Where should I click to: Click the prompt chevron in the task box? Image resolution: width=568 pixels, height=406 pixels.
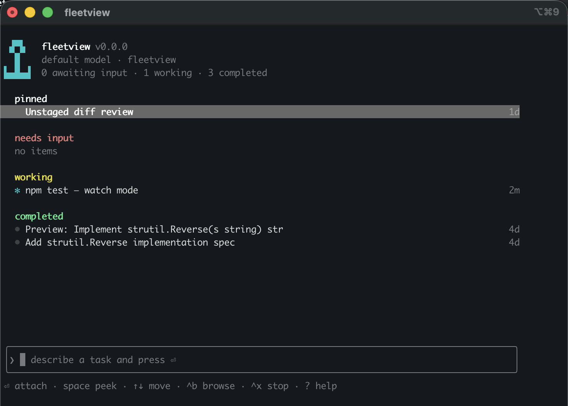pos(12,360)
